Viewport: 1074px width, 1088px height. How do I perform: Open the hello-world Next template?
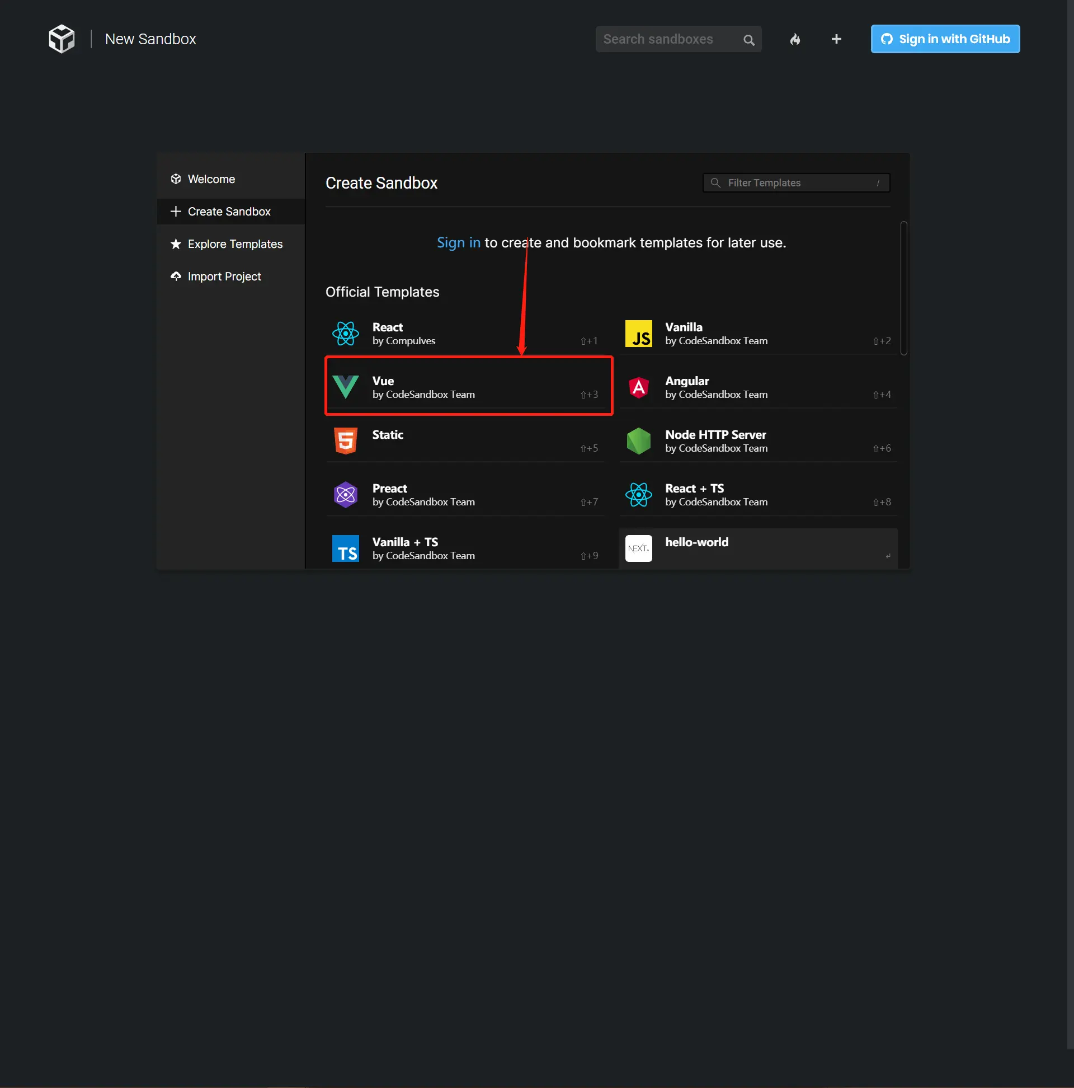tap(696, 542)
